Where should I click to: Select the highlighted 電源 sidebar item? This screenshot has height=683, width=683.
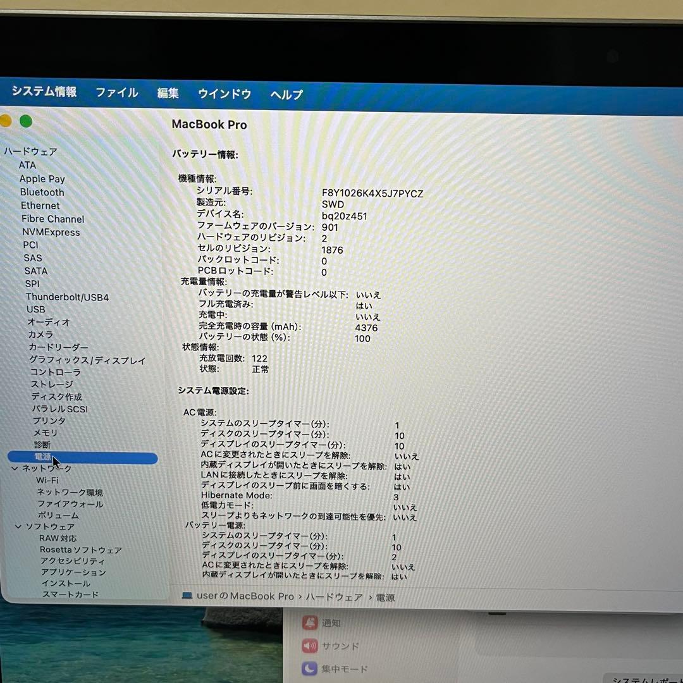coord(83,457)
